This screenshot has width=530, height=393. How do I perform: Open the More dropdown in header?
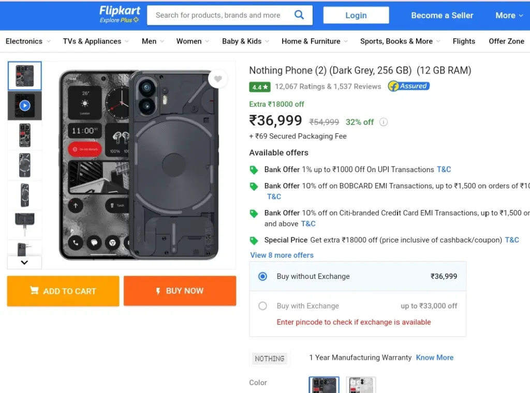coord(509,15)
